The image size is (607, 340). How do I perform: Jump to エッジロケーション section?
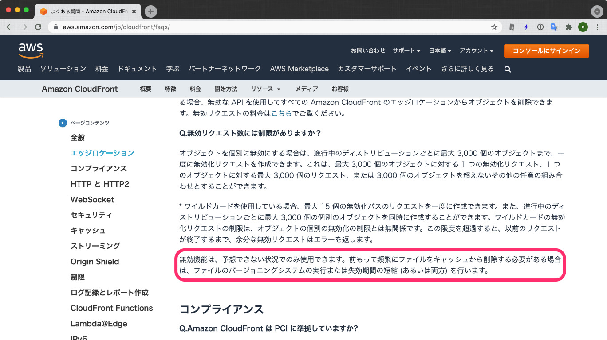102,153
